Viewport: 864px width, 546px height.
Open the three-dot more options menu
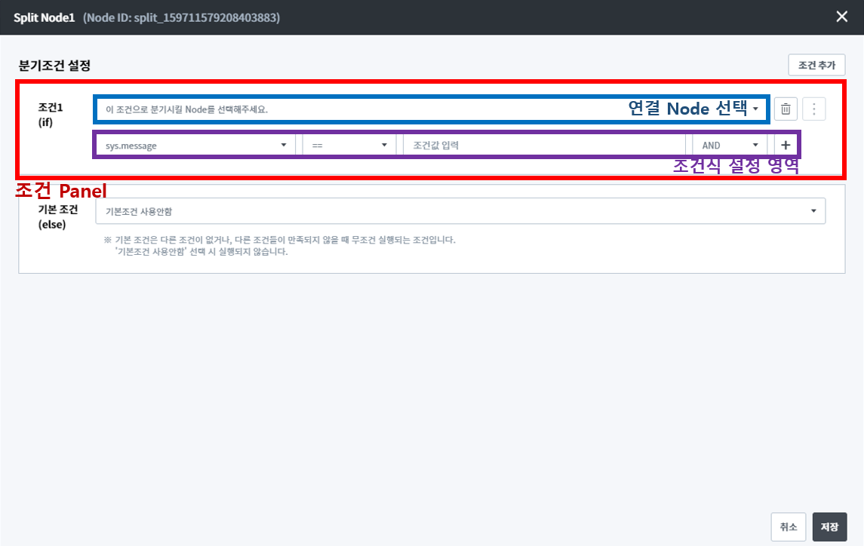(x=813, y=109)
